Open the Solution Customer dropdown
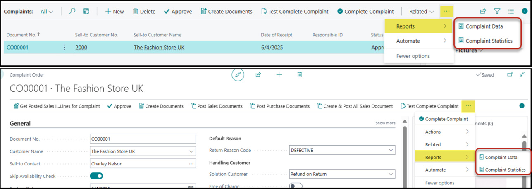This screenshot has width=532, height=189. [x=390, y=175]
